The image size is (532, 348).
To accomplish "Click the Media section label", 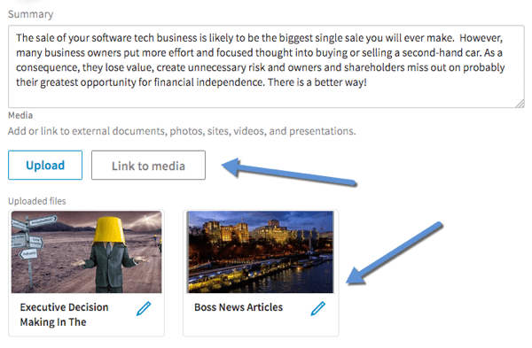I will click(20, 115).
